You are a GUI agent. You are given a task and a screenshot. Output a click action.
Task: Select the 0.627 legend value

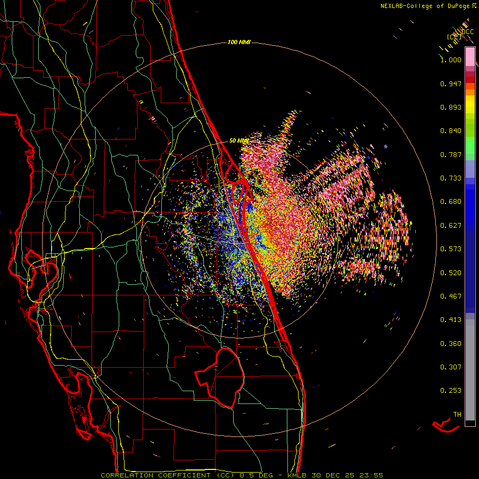(451, 226)
